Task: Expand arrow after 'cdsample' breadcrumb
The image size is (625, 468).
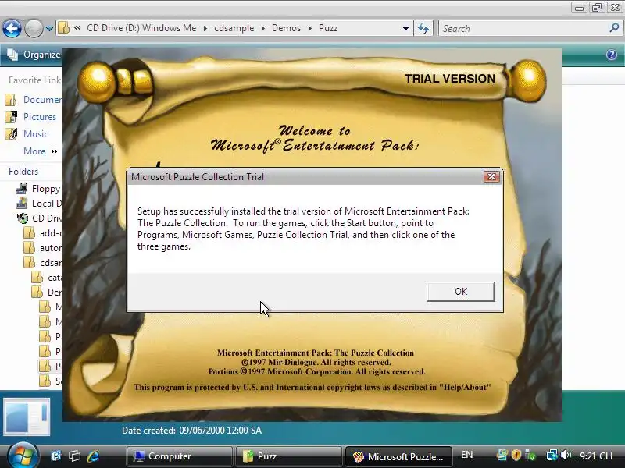Action: pyautogui.click(x=263, y=28)
